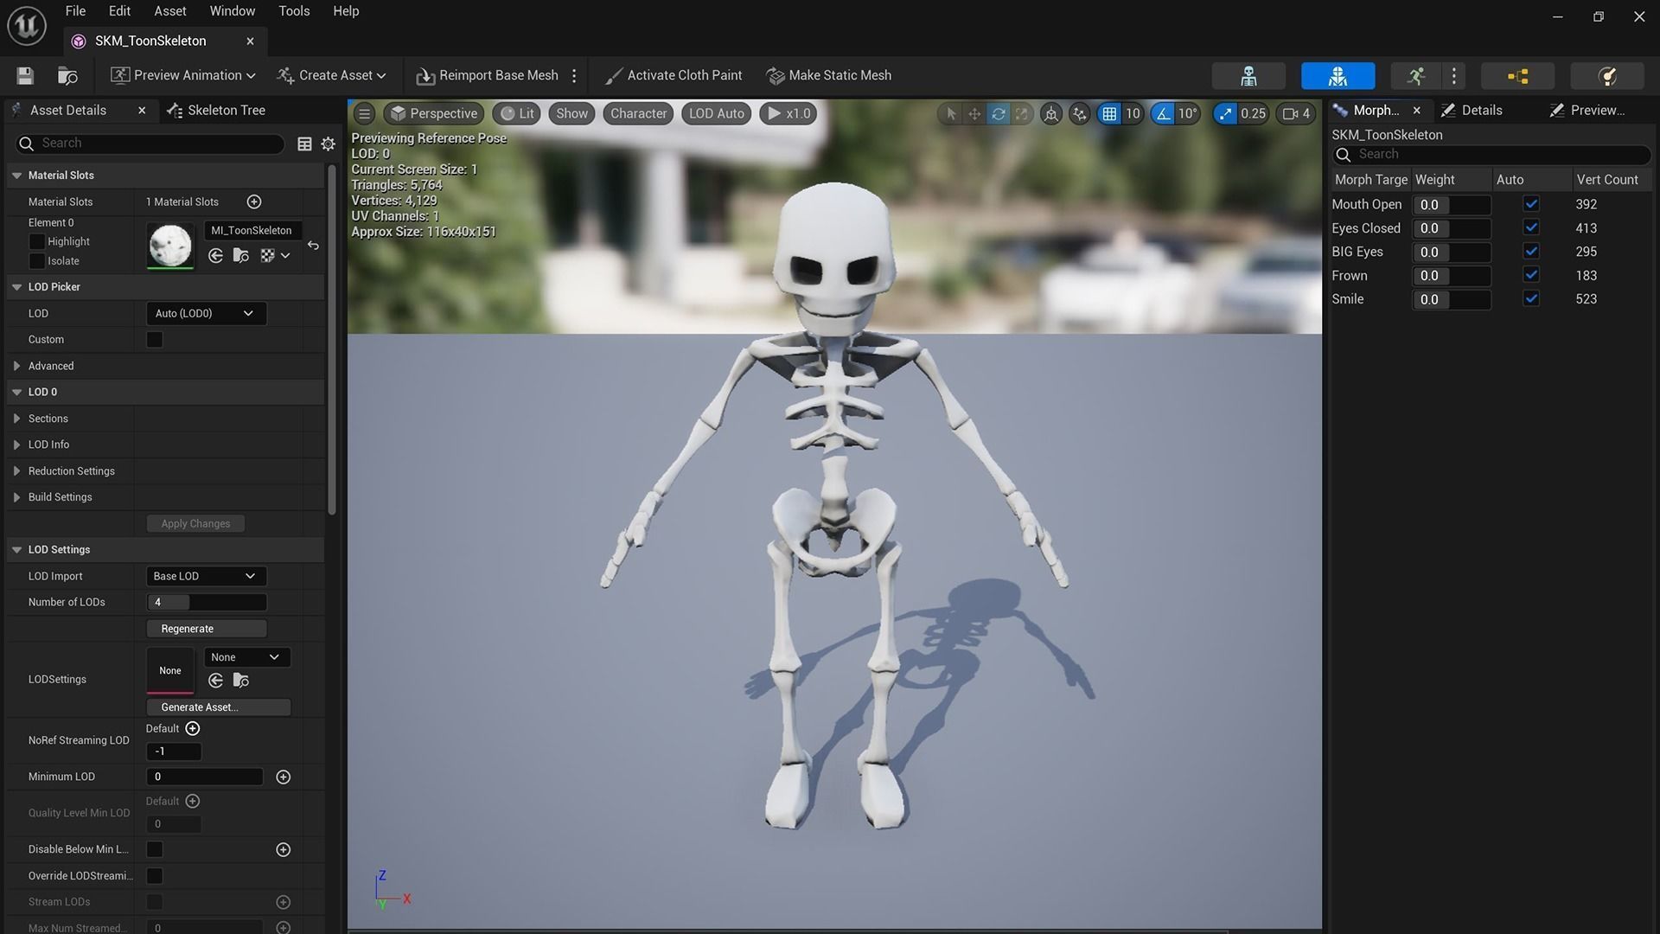Activate the Translate gizmo tool
1660x934 pixels.
pyautogui.click(x=974, y=113)
